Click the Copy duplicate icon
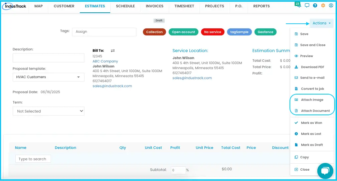The height and width of the screenshot is (181, 337). point(296,157)
